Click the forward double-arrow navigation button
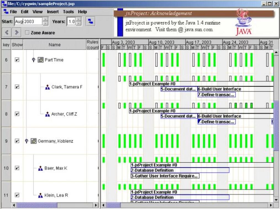 [x=17, y=33]
